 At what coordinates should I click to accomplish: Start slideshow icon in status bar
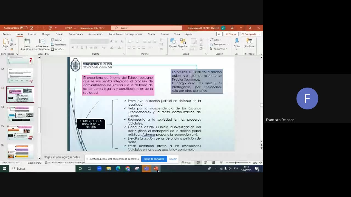221,163
